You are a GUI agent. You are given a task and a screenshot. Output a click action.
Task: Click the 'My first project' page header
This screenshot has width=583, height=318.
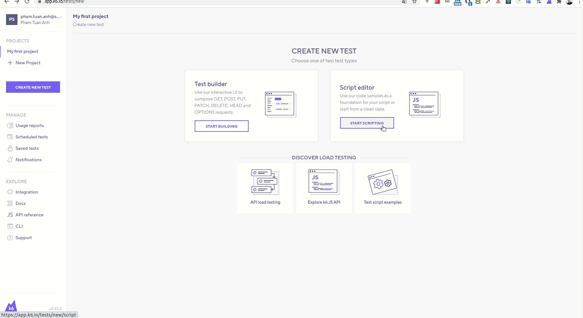90,16
